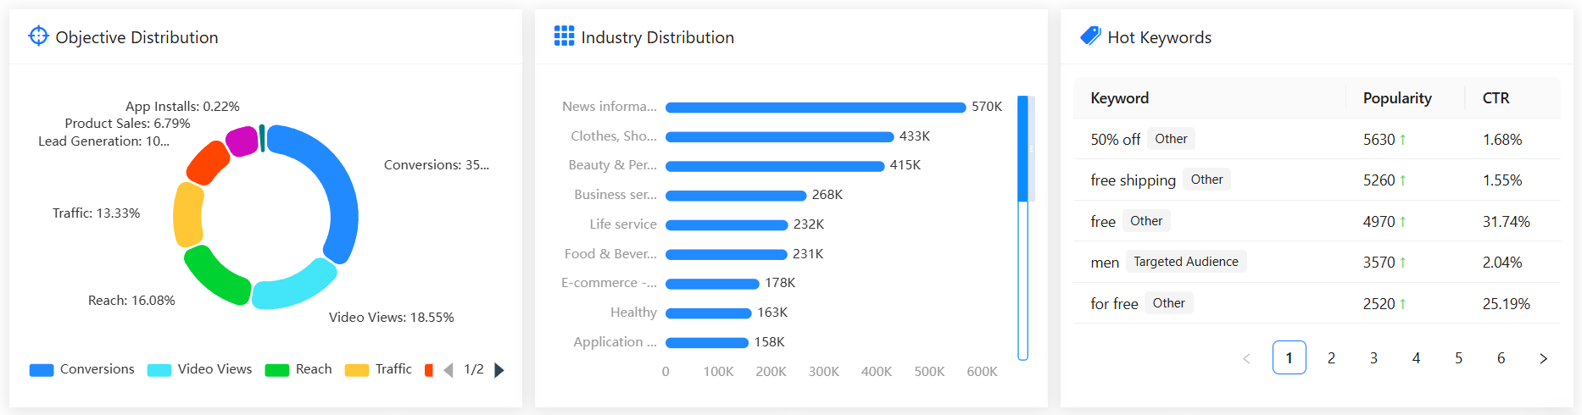Image resolution: width=1582 pixels, height=415 pixels.
Task: Go to next legend page arrow
Action: pyautogui.click(x=499, y=370)
